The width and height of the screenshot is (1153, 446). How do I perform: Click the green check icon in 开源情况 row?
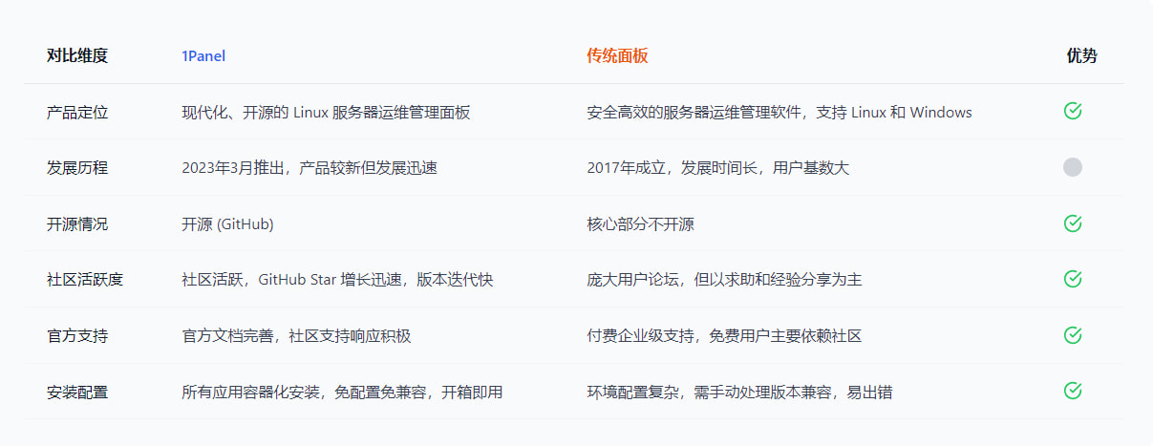coord(1073,223)
